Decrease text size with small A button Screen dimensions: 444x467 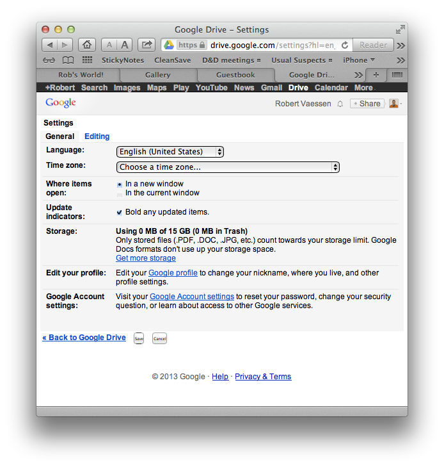(x=109, y=45)
